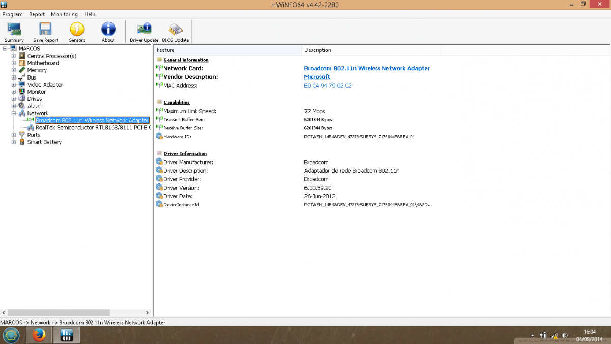Select the Monitor tree node
This screenshot has height=344, width=611.
[37, 92]
